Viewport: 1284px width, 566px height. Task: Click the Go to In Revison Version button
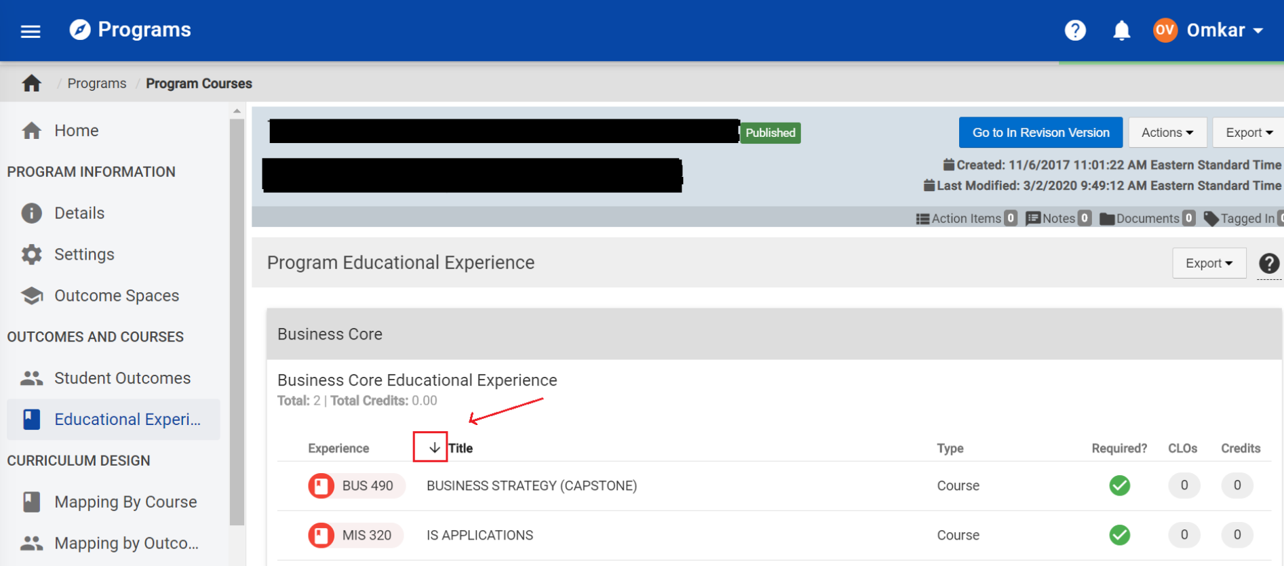pyautogui.click(x=1040, y=133)
